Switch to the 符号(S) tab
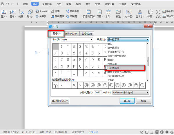 pos(57,34)
